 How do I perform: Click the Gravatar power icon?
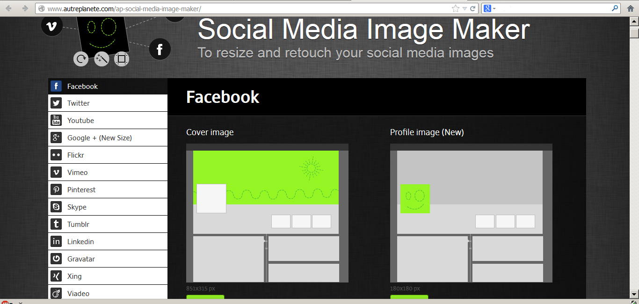click(x=56, y=259)
